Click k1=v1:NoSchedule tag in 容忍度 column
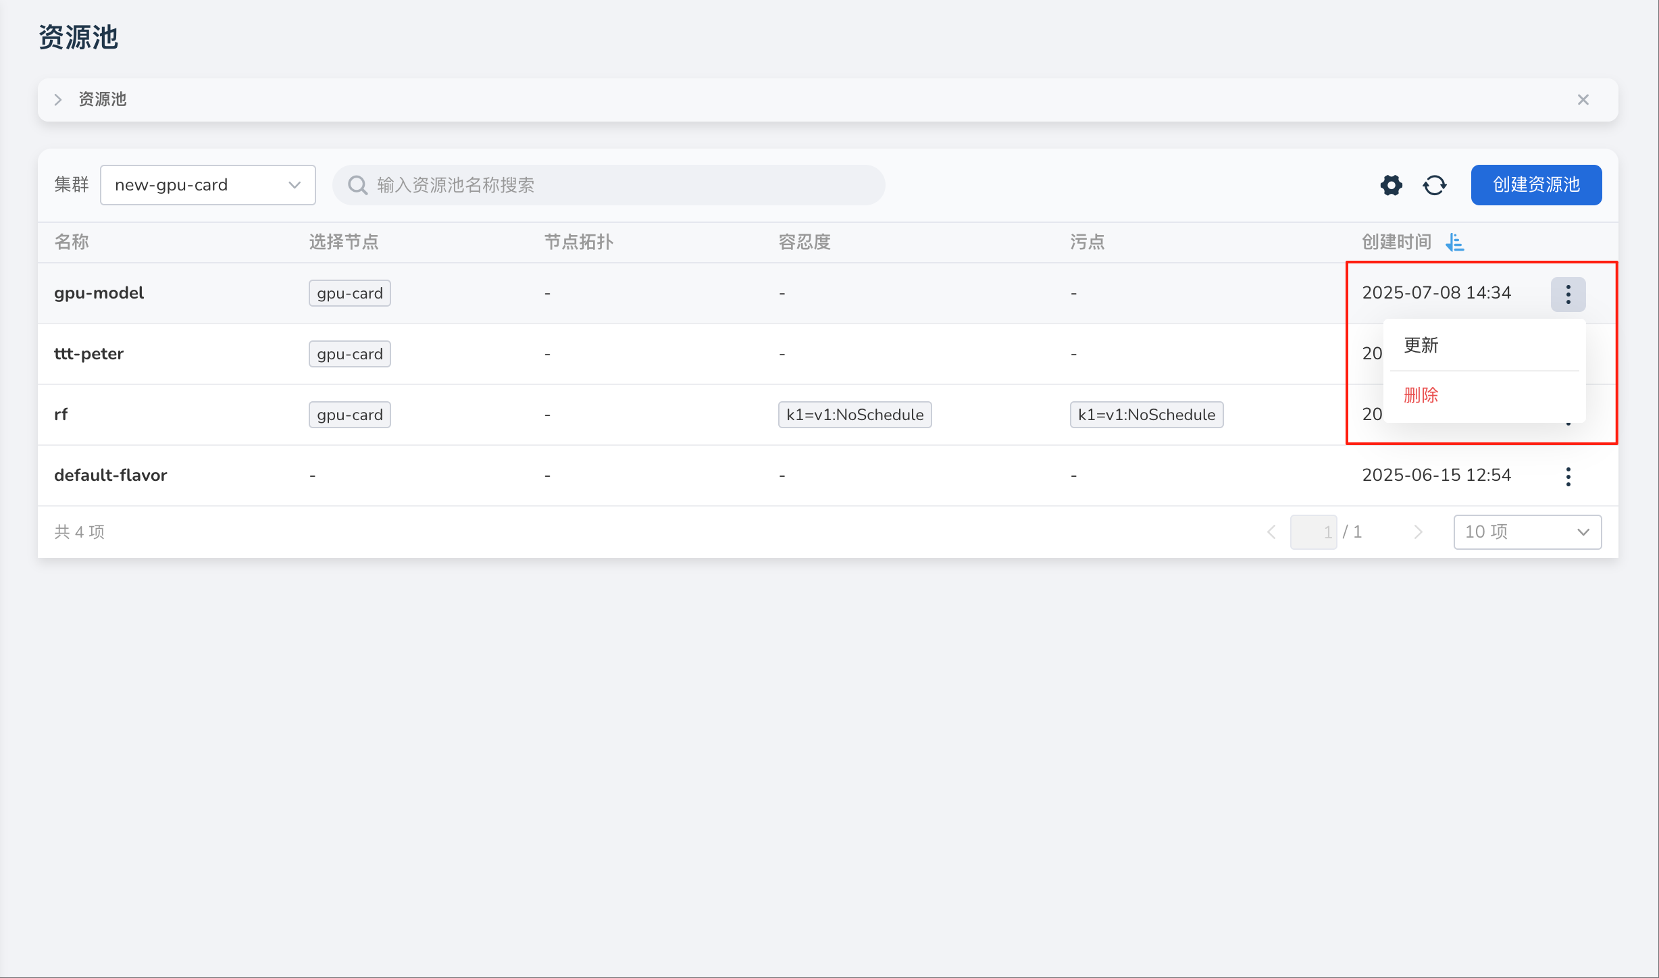The height and width of the screenshot is (978, 1659). click(854, 415)
